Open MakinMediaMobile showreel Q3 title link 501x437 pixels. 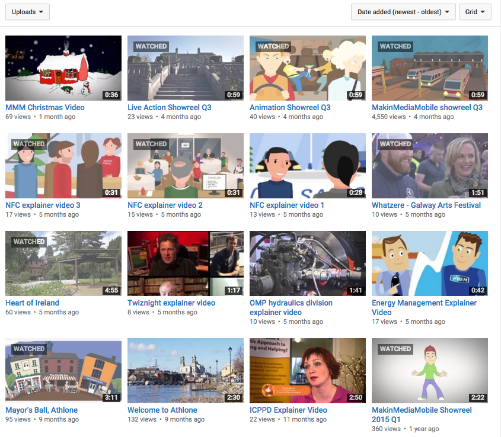point(427,108)
